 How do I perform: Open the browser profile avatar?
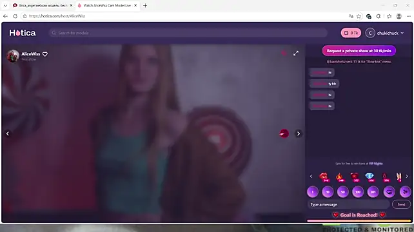399,16
